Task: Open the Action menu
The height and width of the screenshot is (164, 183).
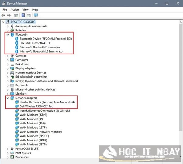Action: click(15, 9)
